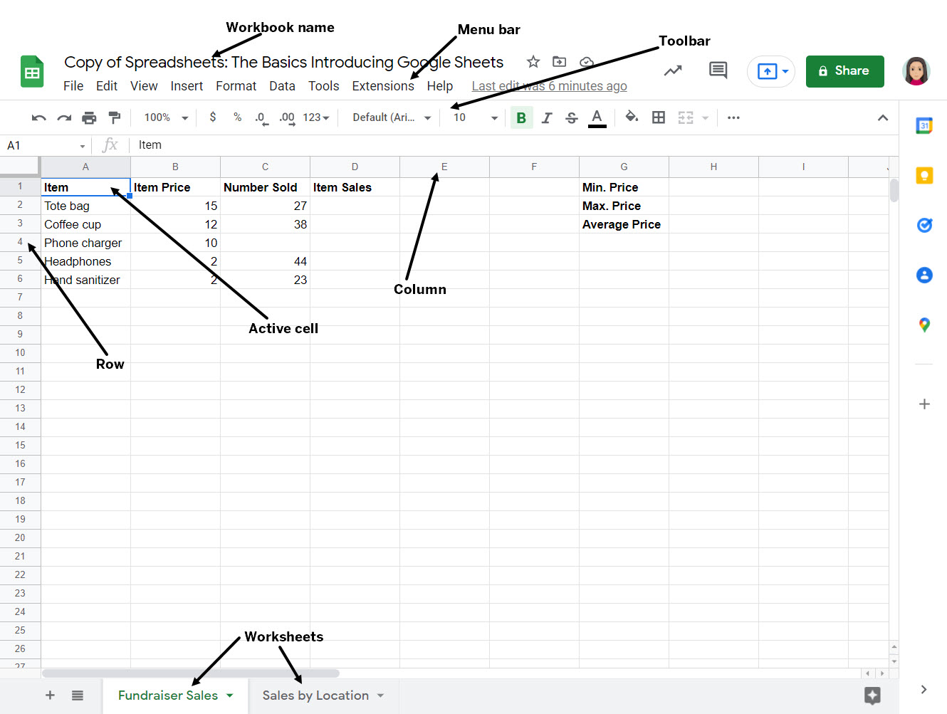Open the View menu
Screen dimensions: 947x714
pyautogui.click(x=144, y=86)
